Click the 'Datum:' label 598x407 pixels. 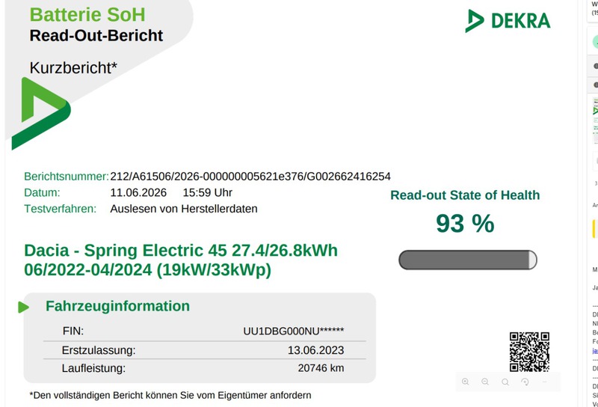[x=42, y=192]
